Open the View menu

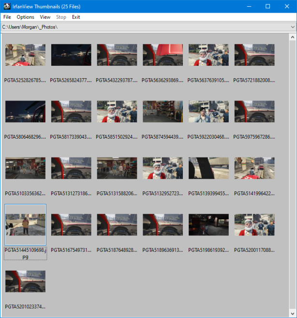click(45, 17)
